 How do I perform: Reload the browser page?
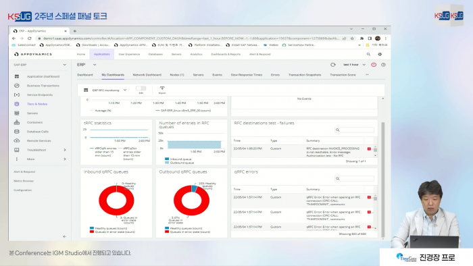tap(30, 38)
